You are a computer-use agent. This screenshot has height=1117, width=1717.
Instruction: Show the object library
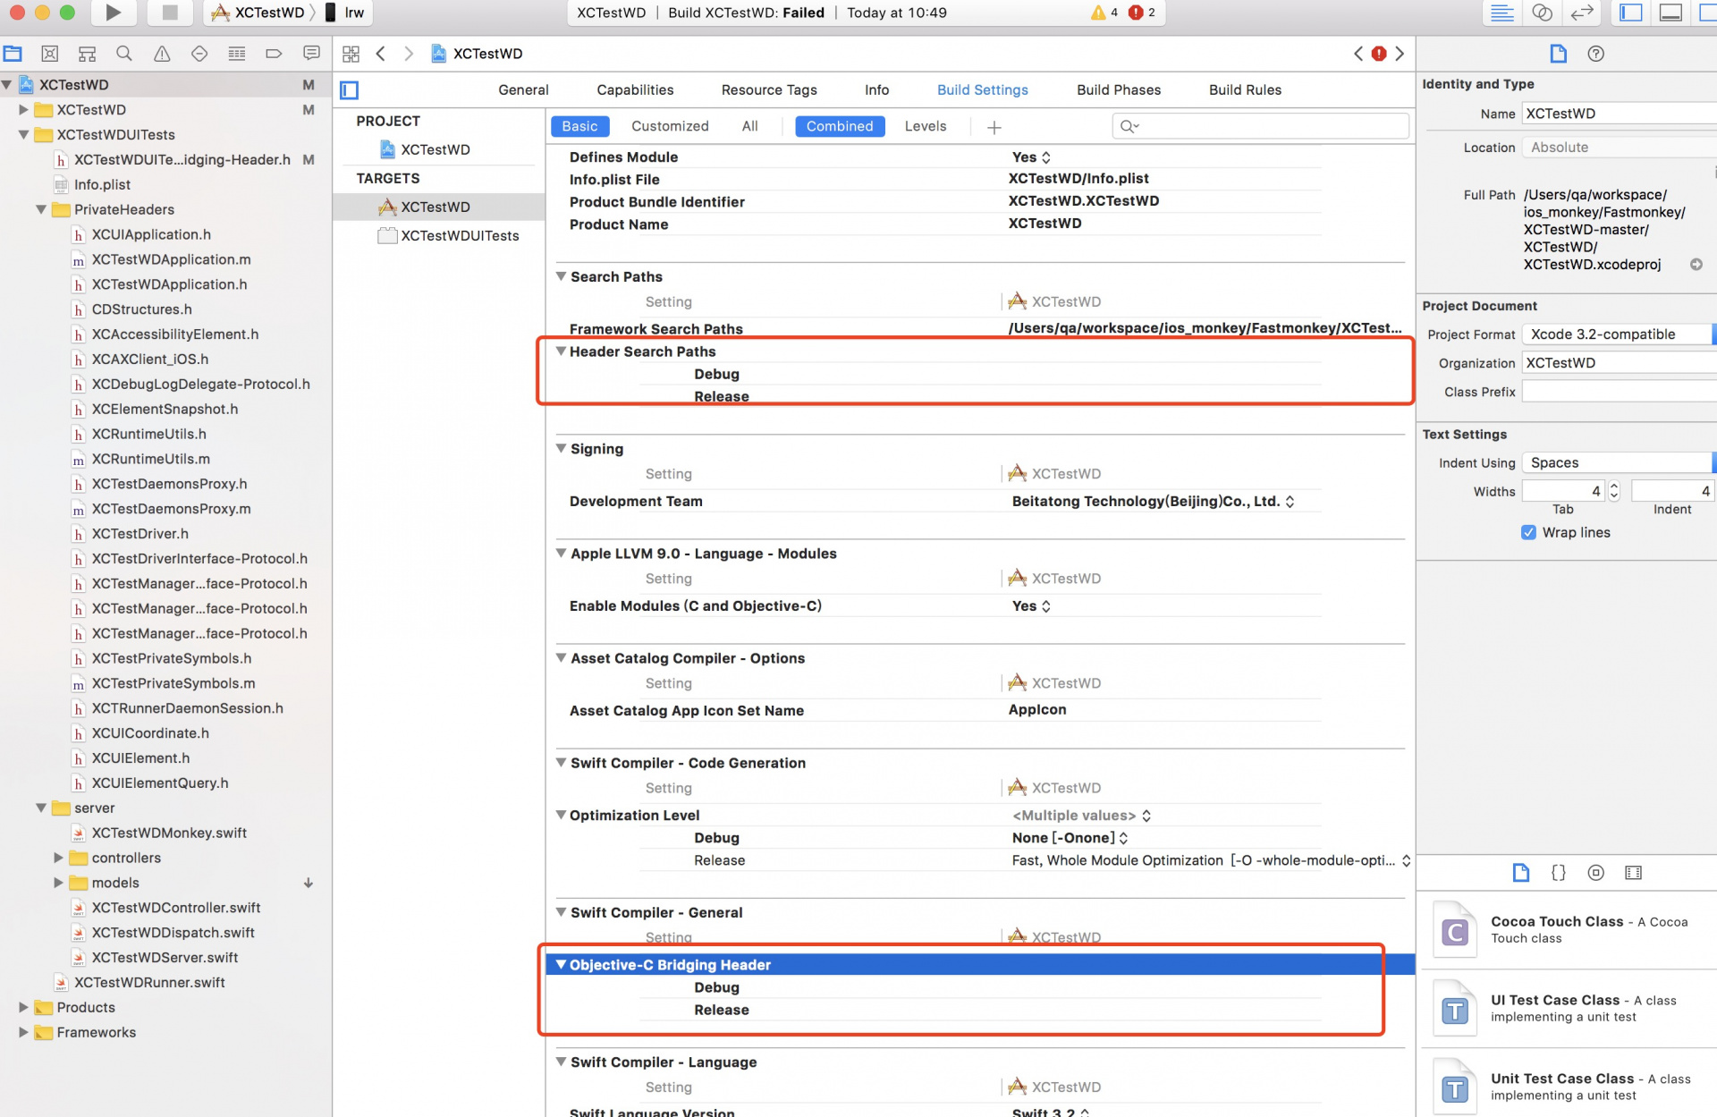[x=1596, y=873]
